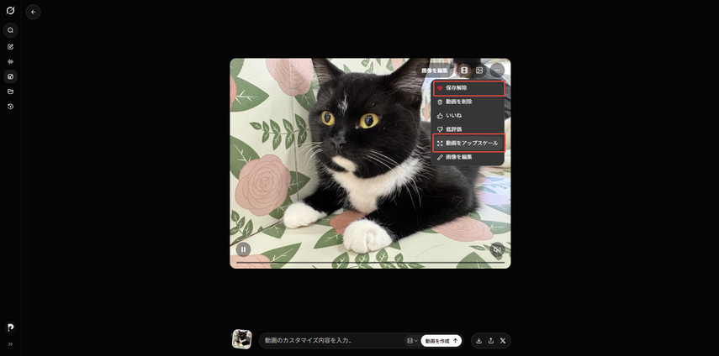The image size is (719, 356).
Task: Select いいね in the menu
Action: (468, 116)
